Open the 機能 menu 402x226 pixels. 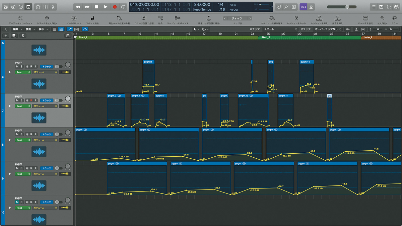point(30,29)
